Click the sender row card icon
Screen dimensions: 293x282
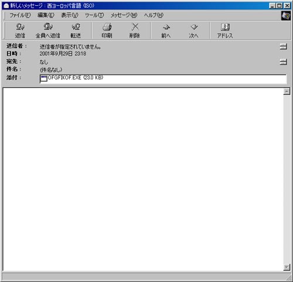click(x=283, y=46)
